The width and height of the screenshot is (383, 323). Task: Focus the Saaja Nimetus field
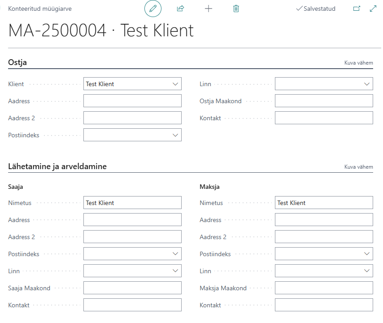coord(132,202)
